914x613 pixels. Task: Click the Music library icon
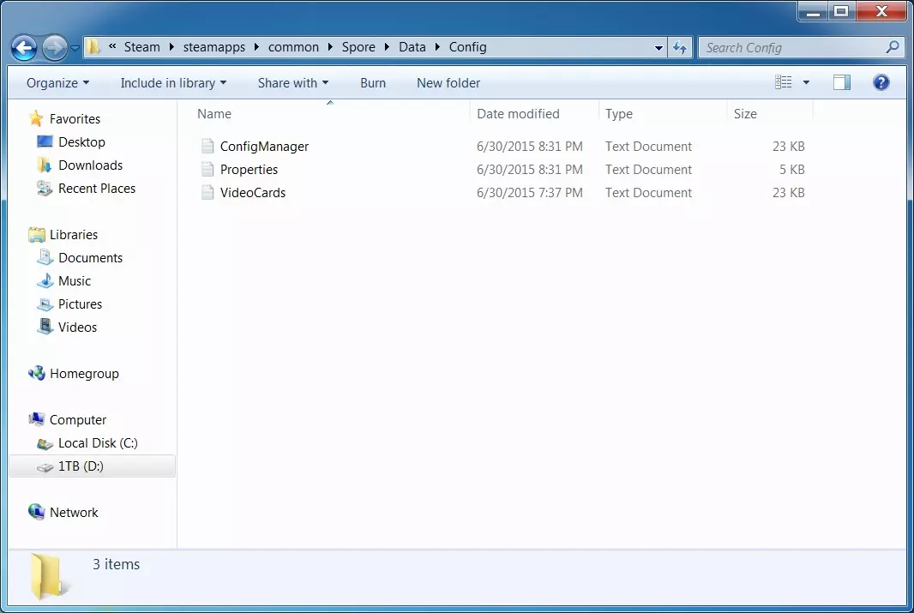click(x=45, y=281)
